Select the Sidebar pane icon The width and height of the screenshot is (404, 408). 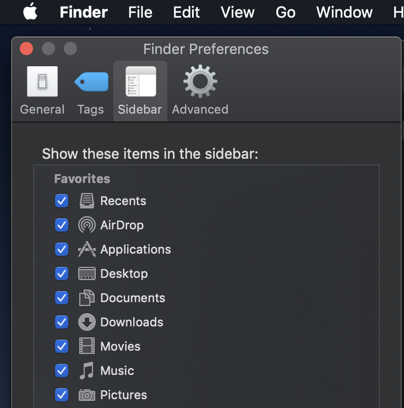(x=140, y=82)
